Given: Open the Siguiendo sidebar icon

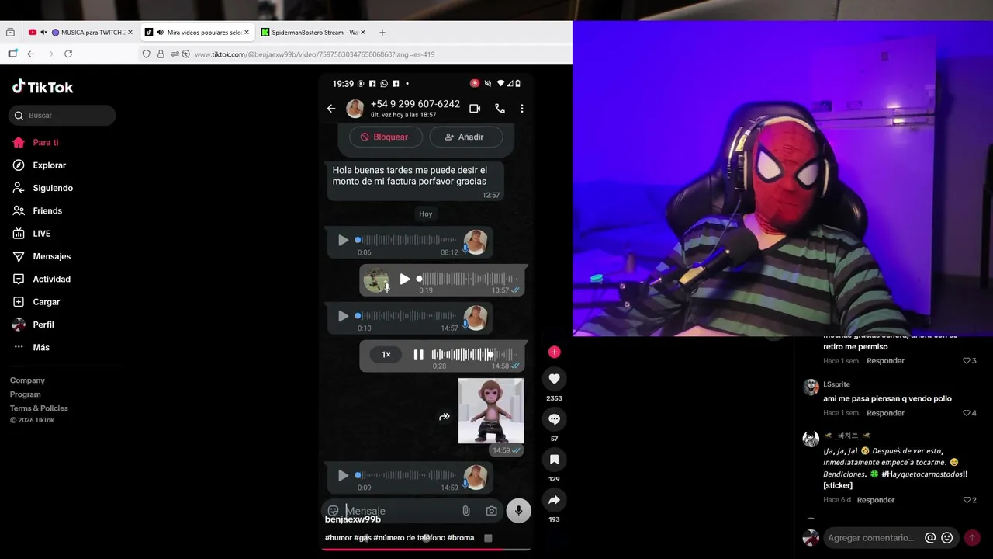Looking at the screenshot, I should point(19,188).
